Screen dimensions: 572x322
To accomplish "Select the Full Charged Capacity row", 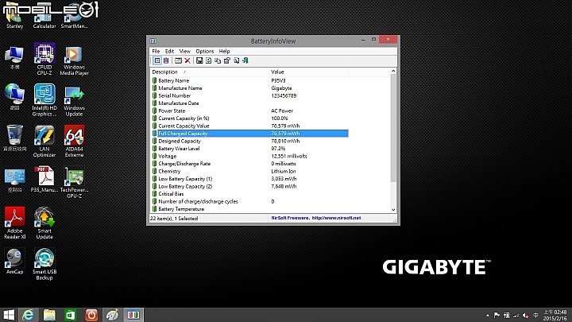I will [x=249, y=134].
